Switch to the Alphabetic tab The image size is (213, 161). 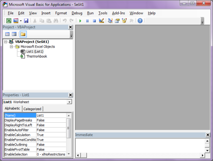[x=12, y=108]
